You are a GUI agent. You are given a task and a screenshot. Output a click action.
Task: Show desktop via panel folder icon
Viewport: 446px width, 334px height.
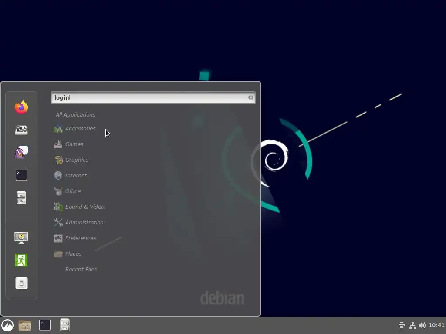tap(25, 325)
